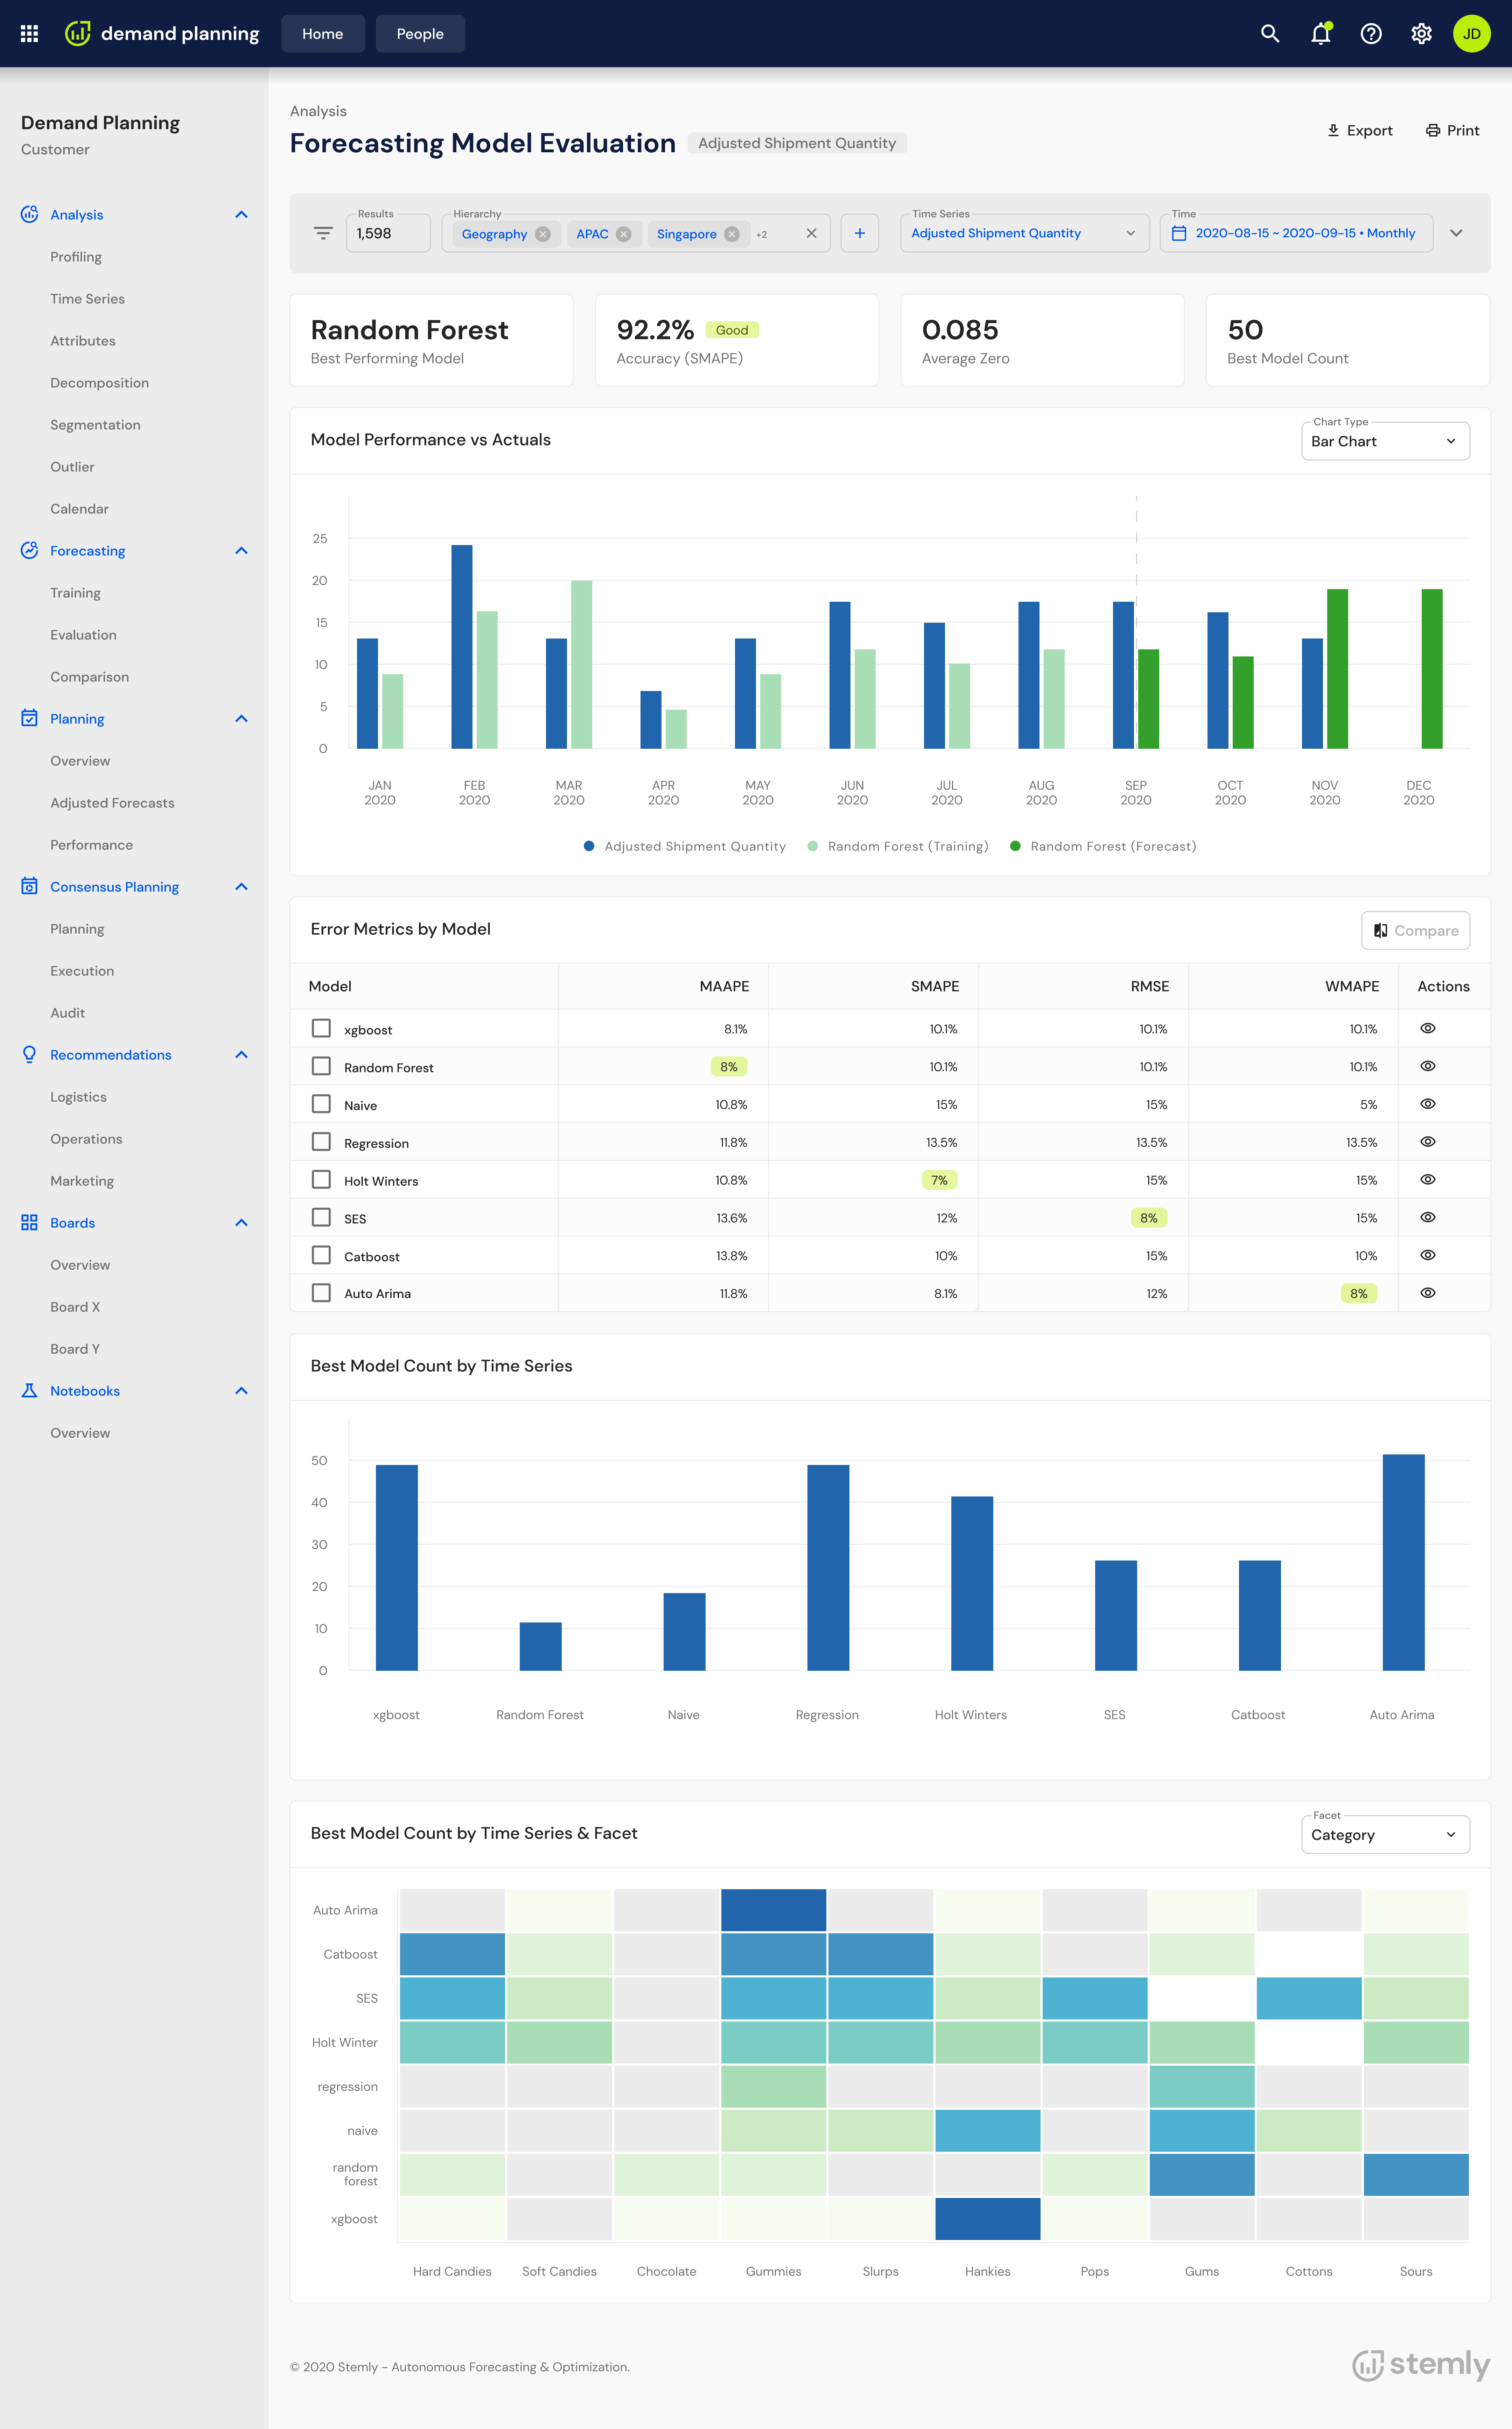Click the calendar icon in Time field
This screenshot has width=1512, height=2429.
point(1179,233)
